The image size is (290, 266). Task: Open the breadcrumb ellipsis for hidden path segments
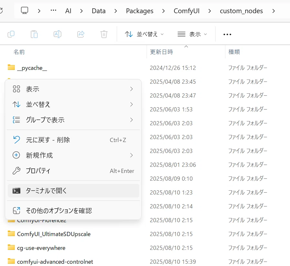(x=54, y=11)
